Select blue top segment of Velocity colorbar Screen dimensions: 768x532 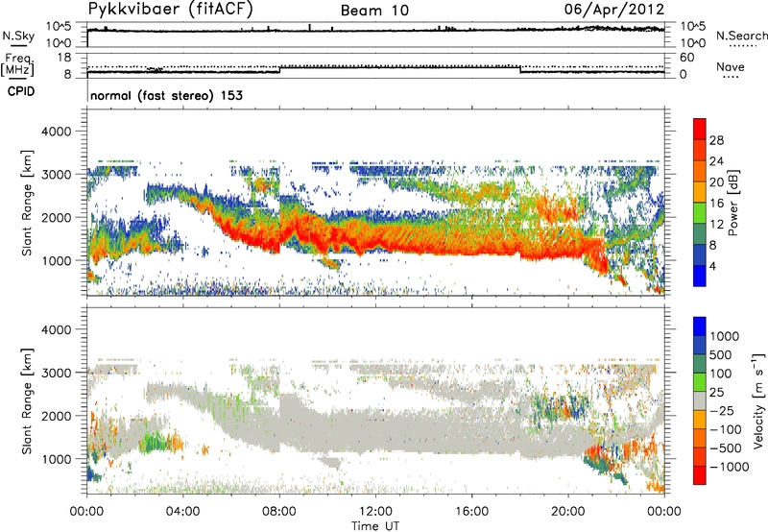(700, 326)
